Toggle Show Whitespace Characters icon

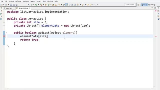[75, 5]
